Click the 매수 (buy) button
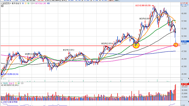 (111, 1)
